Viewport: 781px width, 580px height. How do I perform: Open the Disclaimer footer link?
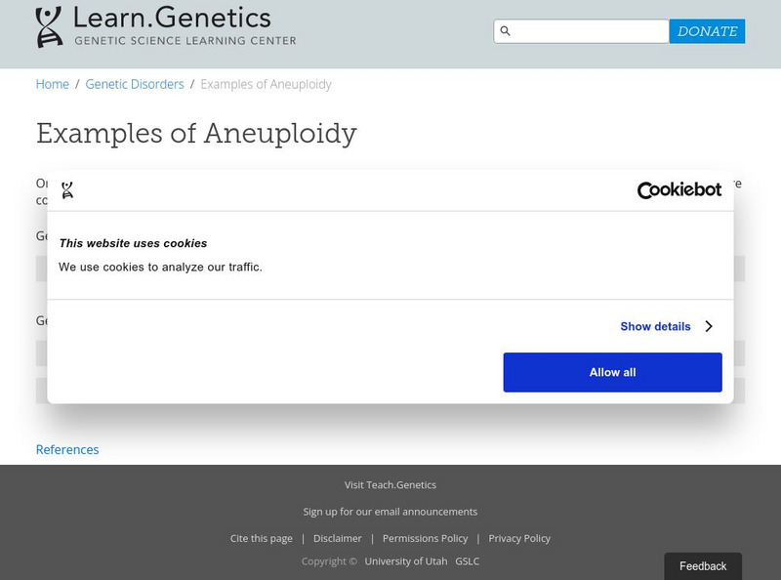click(338, 538)
